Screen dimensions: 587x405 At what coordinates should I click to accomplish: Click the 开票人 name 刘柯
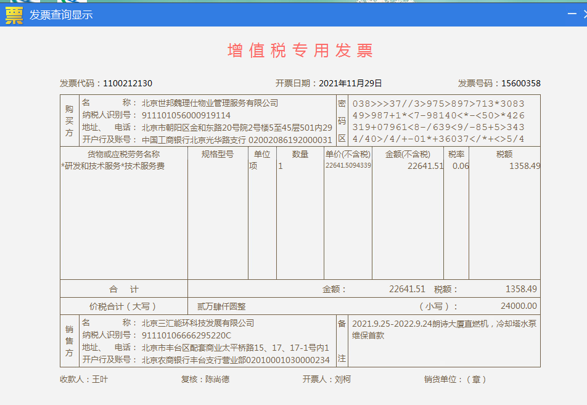(343, 380)
